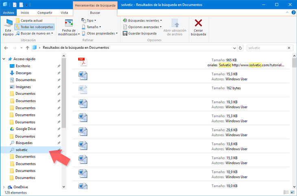Click the Tamaño: 965 KB text

pyautogui.click(x=224, y=60)
